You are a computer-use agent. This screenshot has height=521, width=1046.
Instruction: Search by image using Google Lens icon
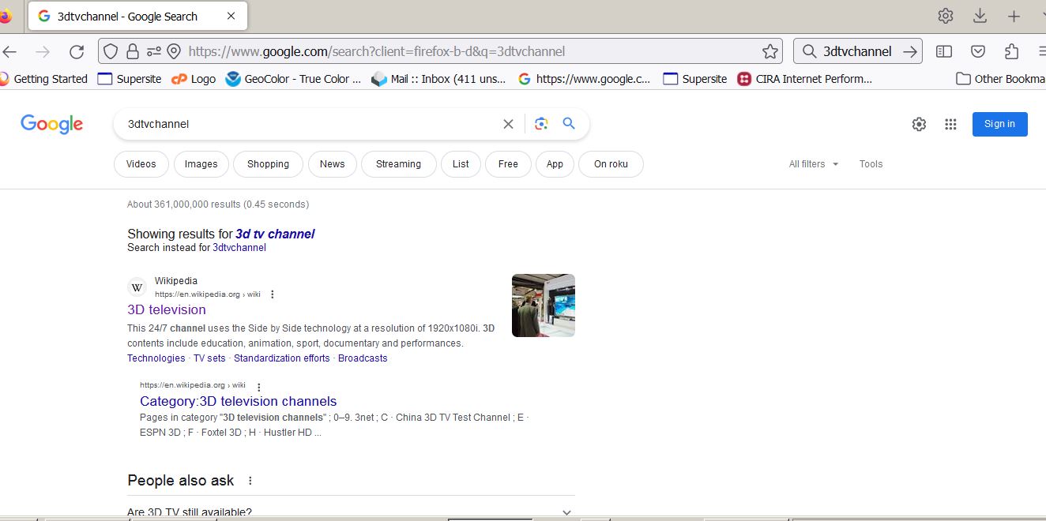[x=541, y=124]
